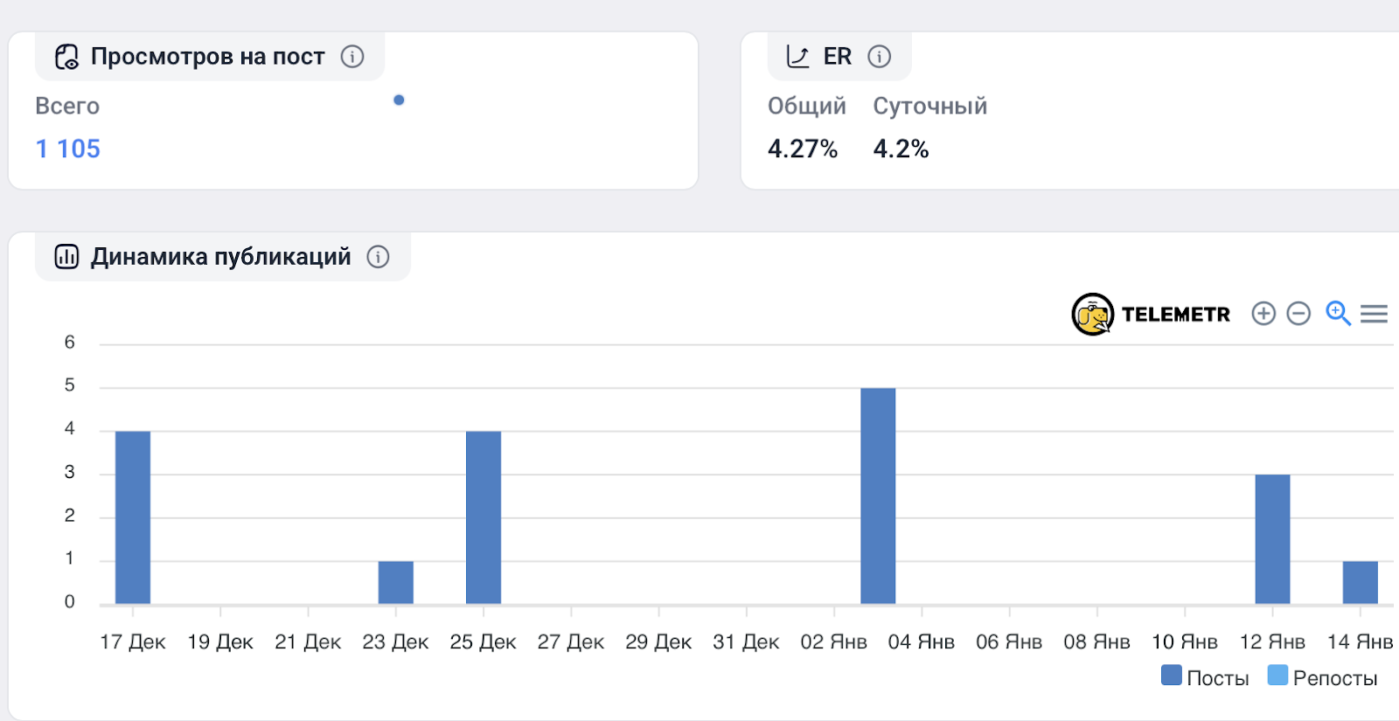1399x721 pixels.
Task: Click the bar at 25 Дек
Action: pos(484,517)
